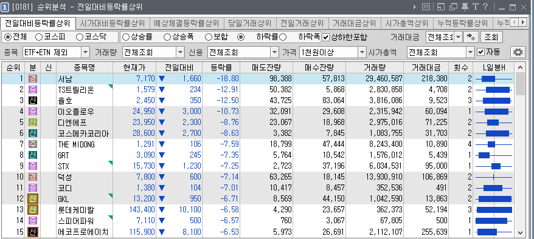Click the window layout icon in title bar
534x239 pixels.
pos(441,7)
